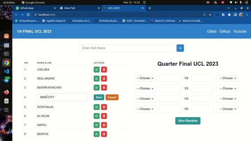251x141 pixels.
Task: Click the localhost:3002 address bar
Action: (118, 15)
